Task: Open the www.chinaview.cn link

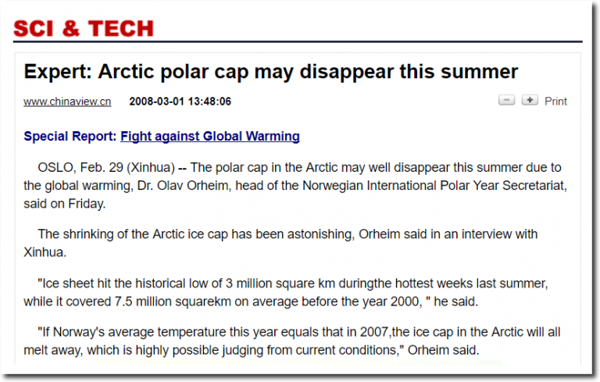Action: (x=67, y=102)
